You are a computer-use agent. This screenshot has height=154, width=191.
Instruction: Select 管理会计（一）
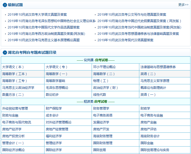pos(13,143)
